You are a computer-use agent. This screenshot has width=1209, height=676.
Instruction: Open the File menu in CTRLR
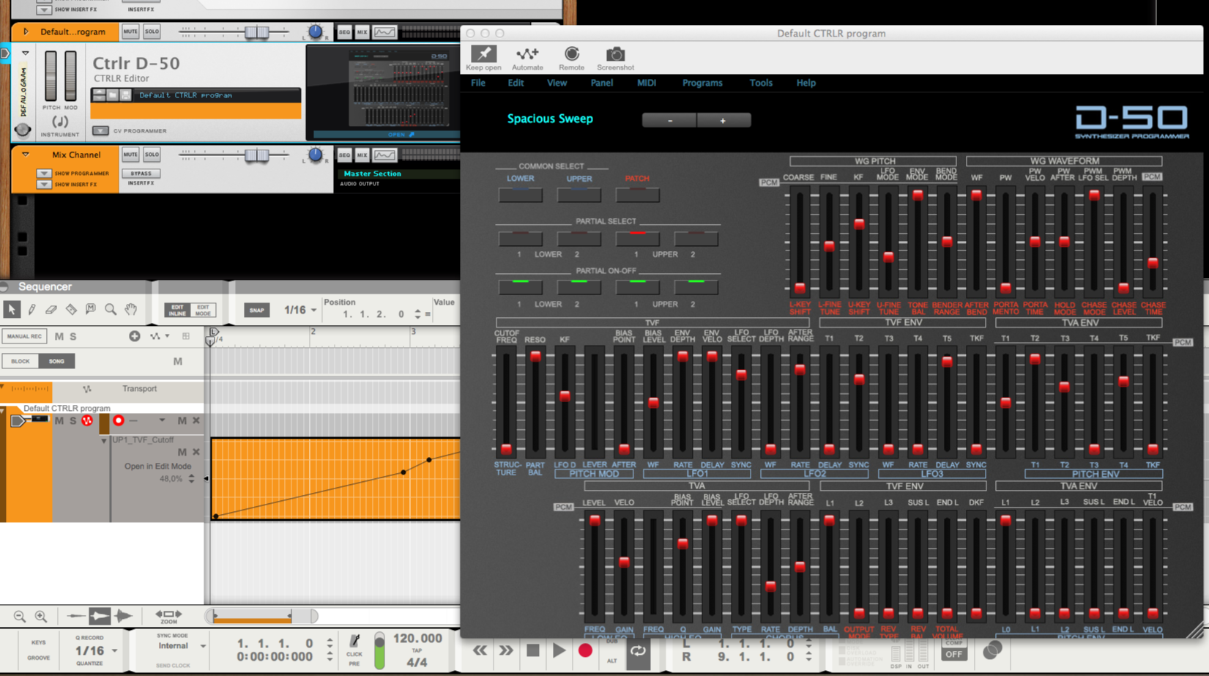click(478, 83)
